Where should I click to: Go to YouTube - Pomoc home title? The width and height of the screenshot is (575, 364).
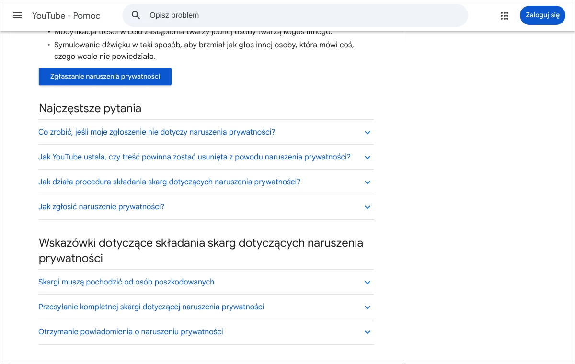tap(66, 16)
